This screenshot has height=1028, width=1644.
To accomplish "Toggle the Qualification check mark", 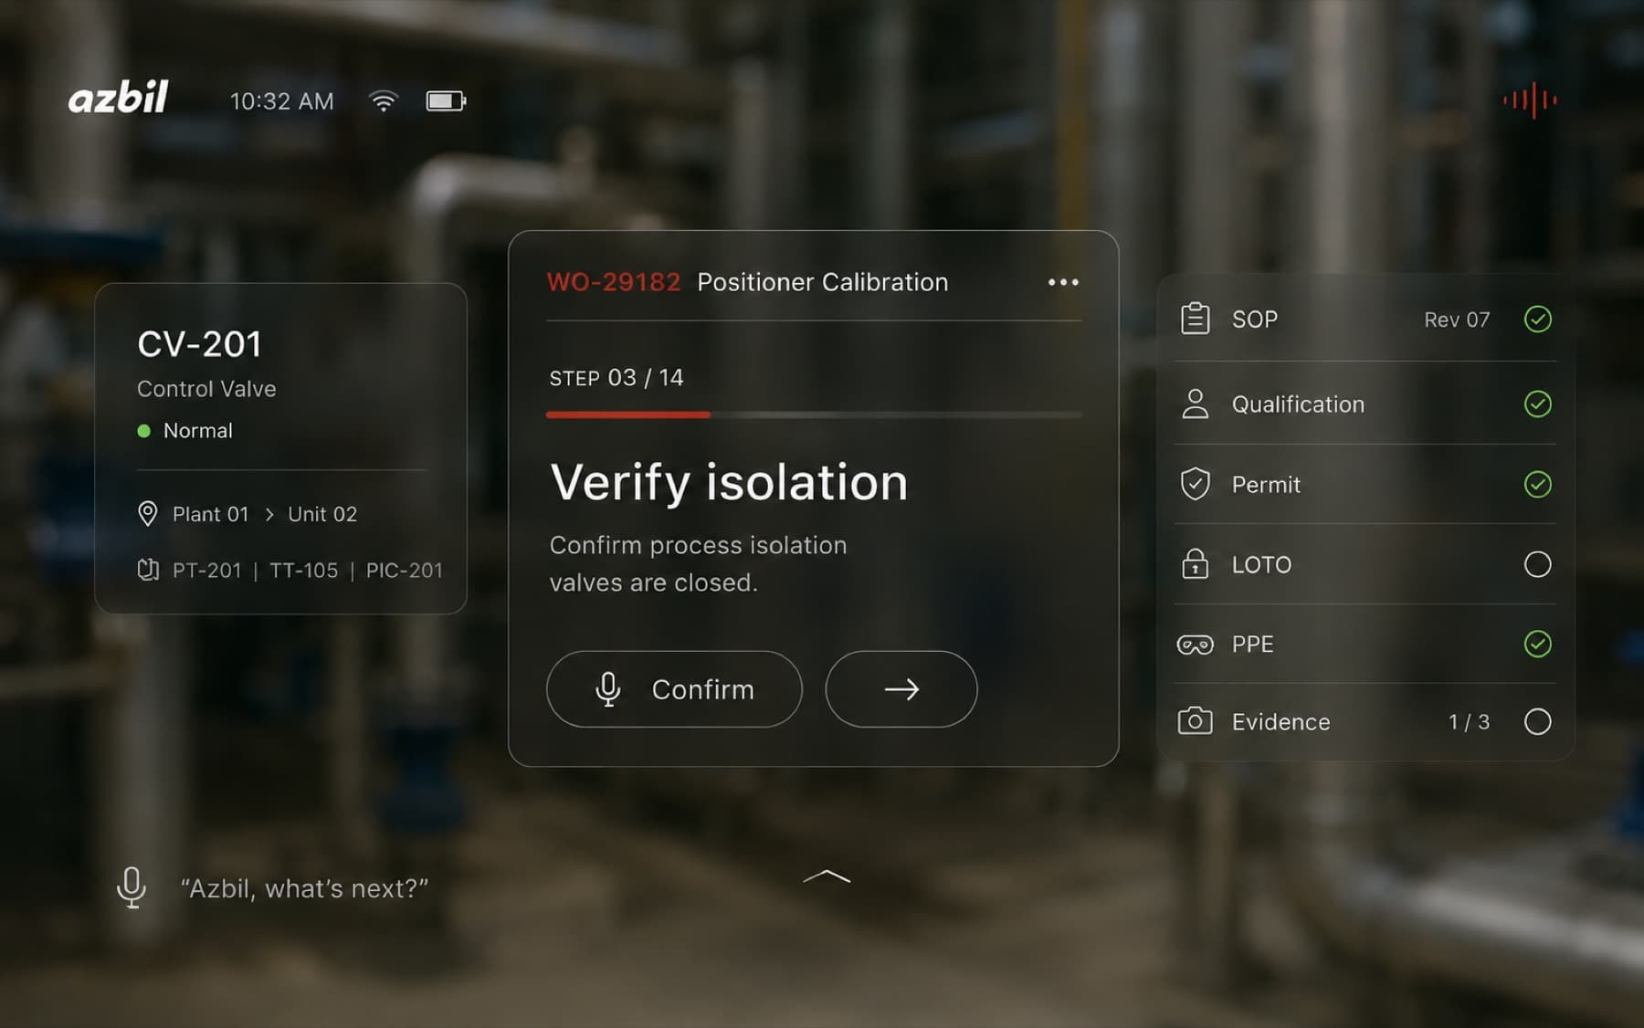I will click(1538, 404).
